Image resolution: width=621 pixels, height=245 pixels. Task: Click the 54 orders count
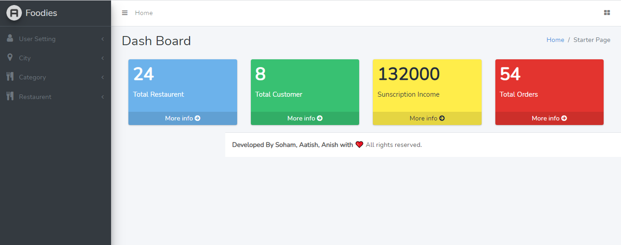(510, 74)
